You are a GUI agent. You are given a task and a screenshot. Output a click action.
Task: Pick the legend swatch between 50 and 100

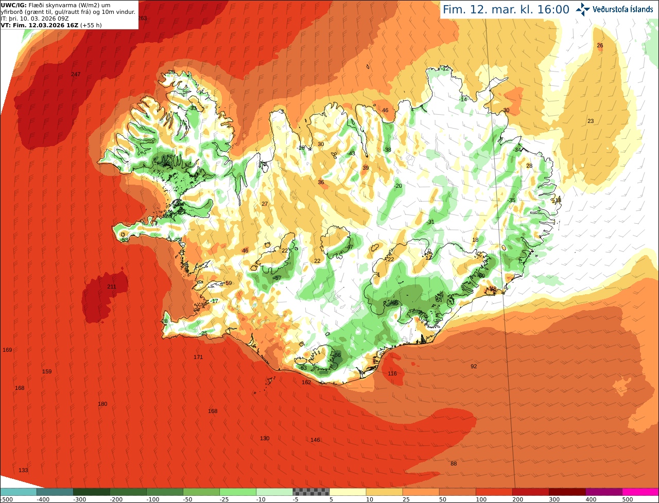point(457,492)
